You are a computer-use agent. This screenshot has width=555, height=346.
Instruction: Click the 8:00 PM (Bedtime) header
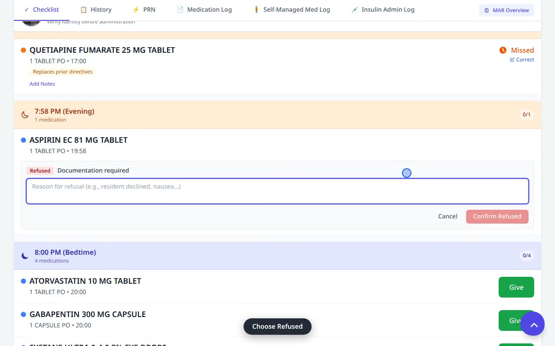click(x=65, y=252)
